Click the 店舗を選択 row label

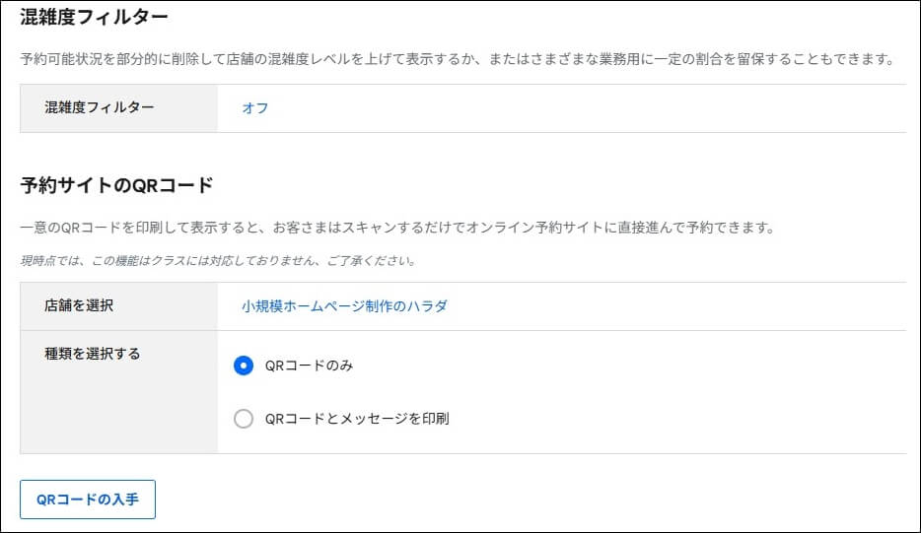[x=79, y=305]
